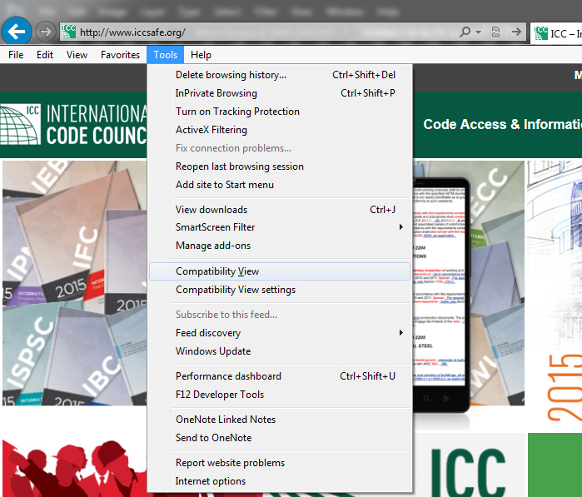Click the Compatibility View page icon in address bar

[x=497, y=32]
